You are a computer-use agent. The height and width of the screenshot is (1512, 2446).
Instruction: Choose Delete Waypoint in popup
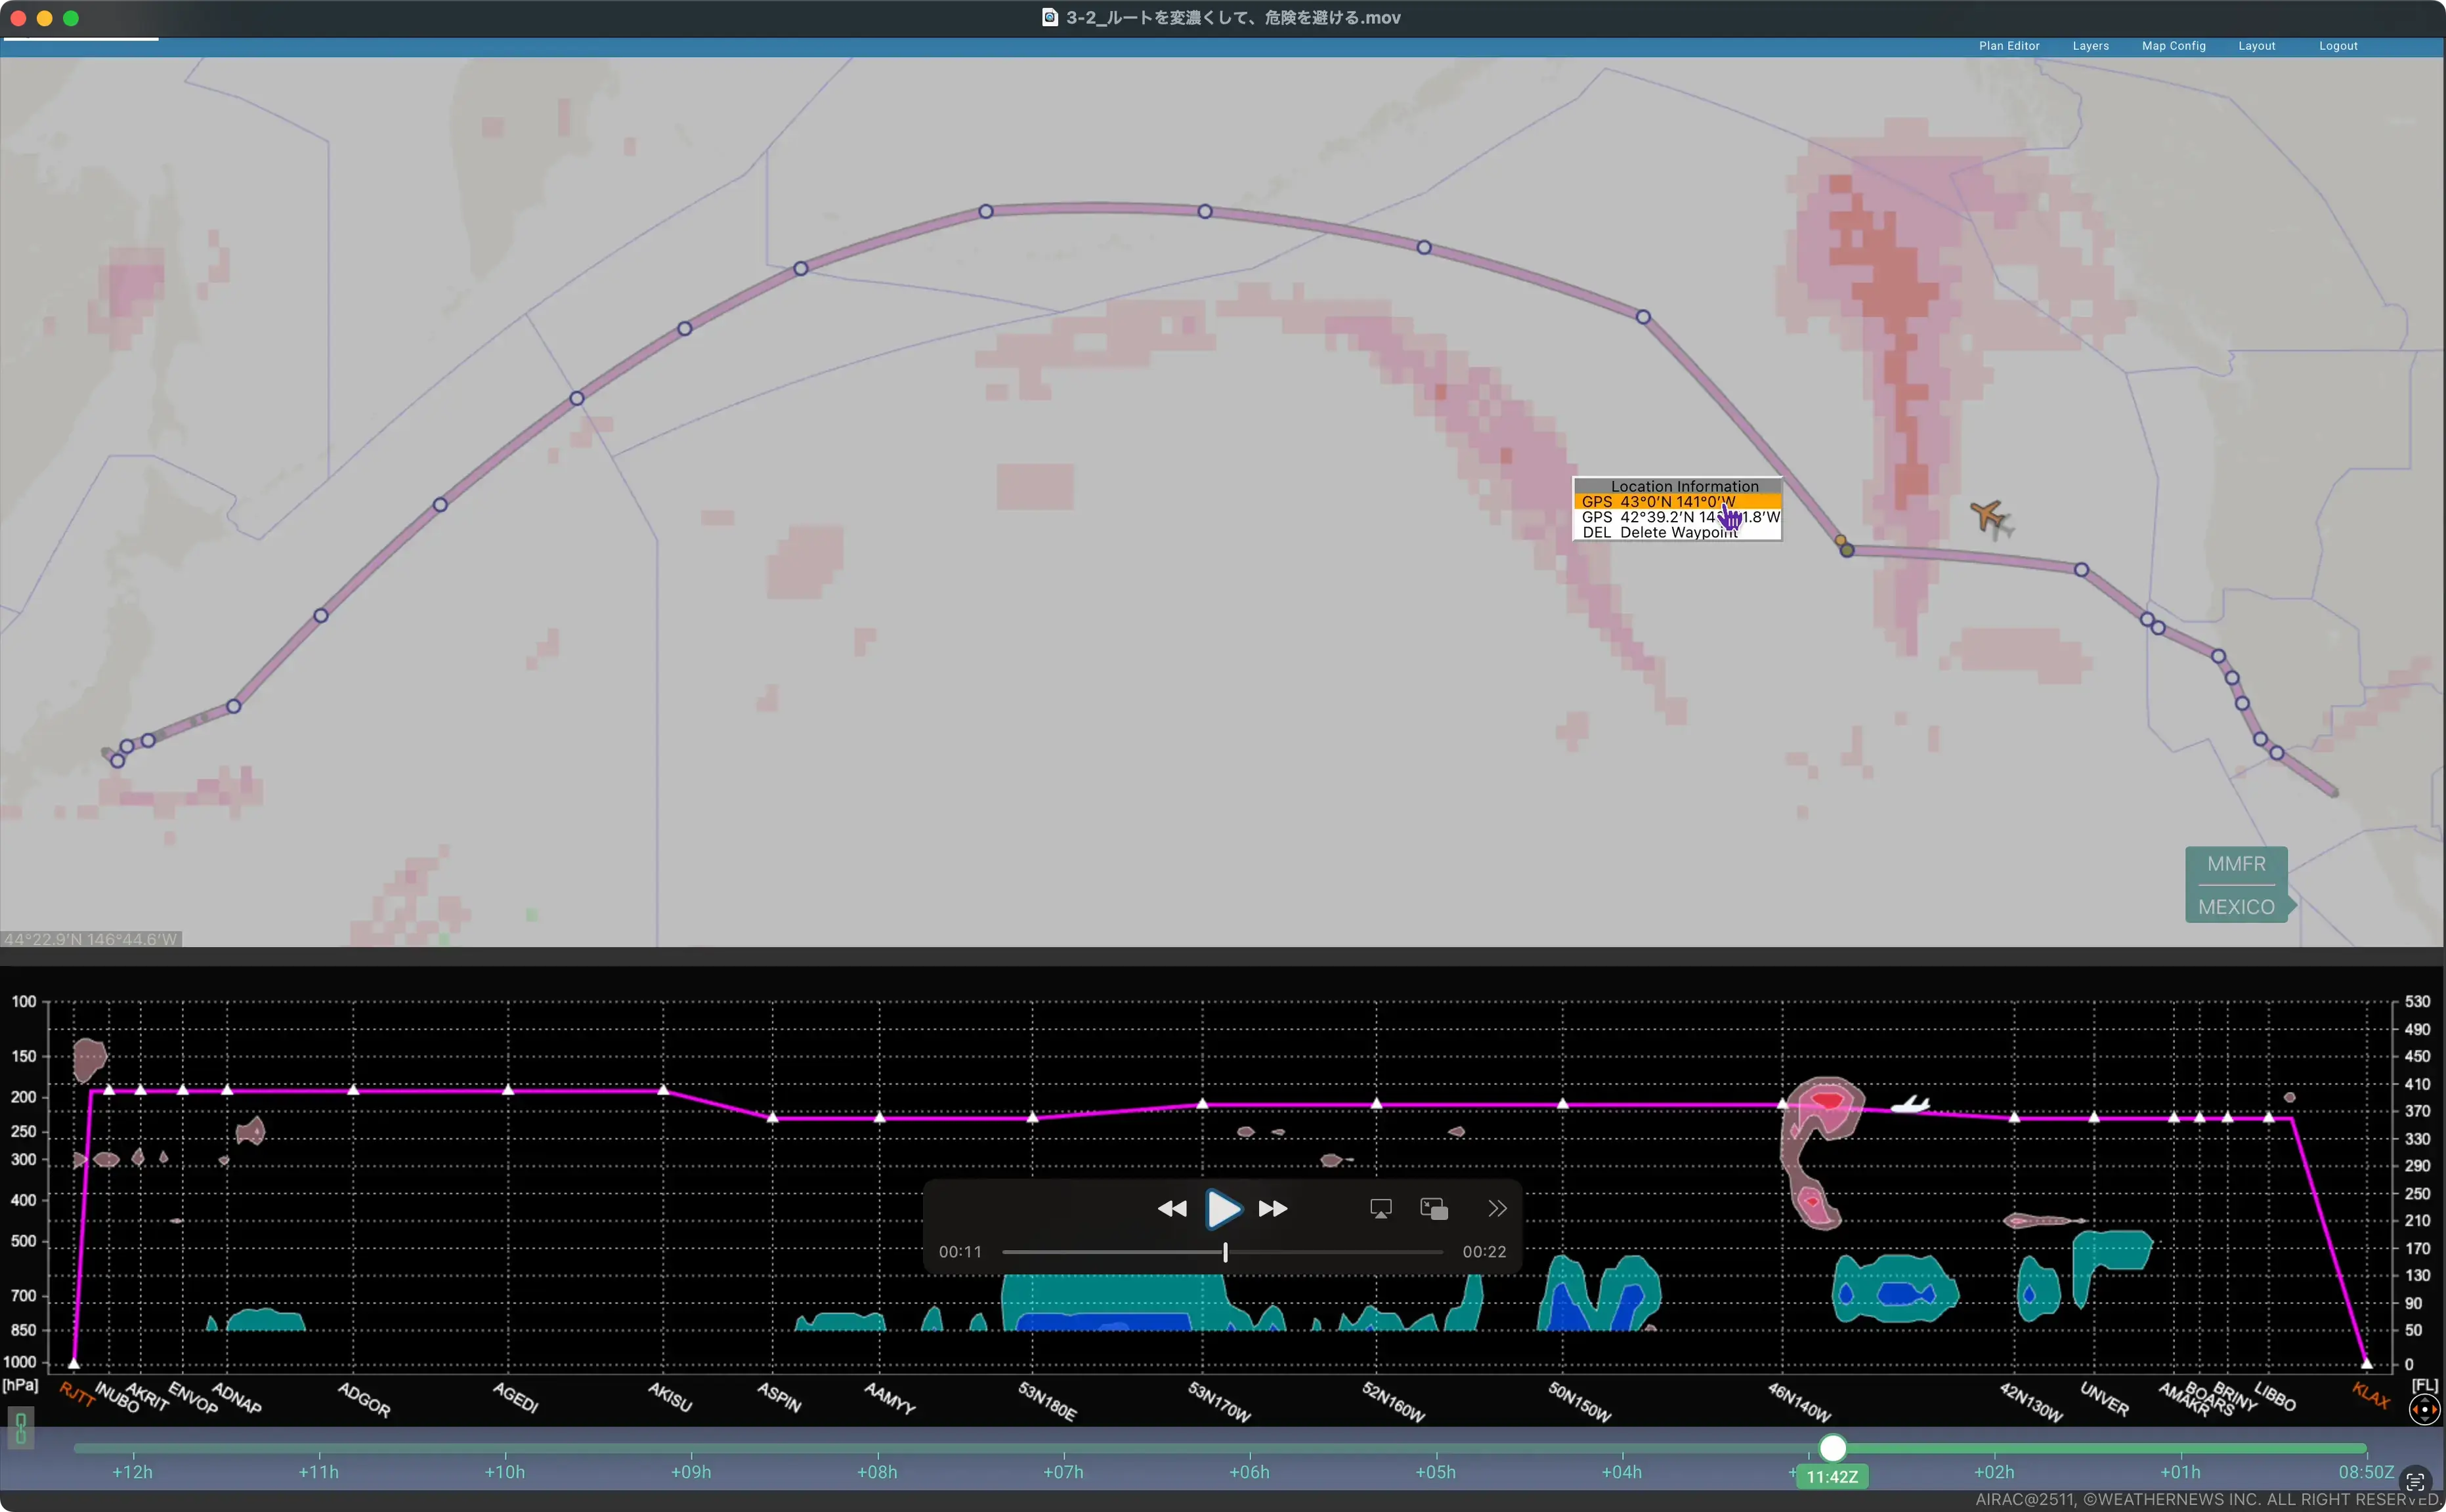coord(1661,533)
